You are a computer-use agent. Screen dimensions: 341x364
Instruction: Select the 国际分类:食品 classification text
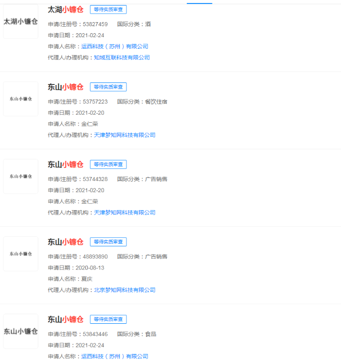pyautogui.click(x=137, y=334)
